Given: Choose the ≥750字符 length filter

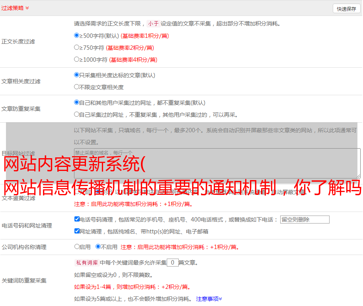Looking at the screenshot, I should click(x=77, y=47).
